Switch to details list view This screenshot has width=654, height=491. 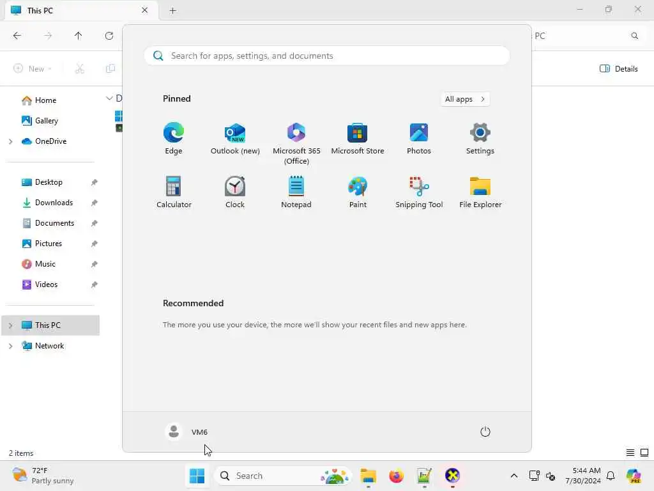[630, 453]
